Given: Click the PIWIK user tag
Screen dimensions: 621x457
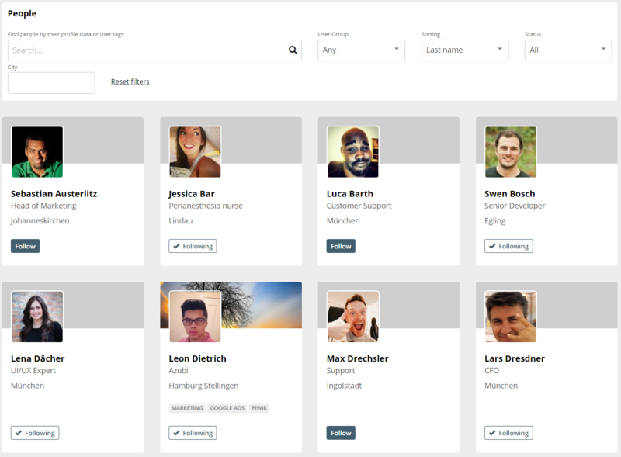Looking at the screenshot, I should pos(259,408).
